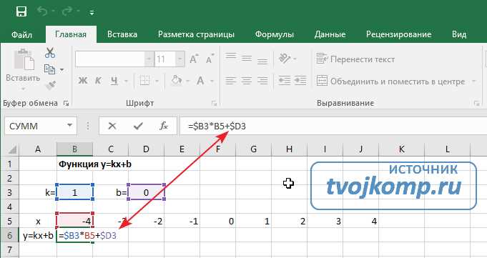Click the Middle Align icon
Viewport: 487px width, 258px height.
(x=247, y=59)
